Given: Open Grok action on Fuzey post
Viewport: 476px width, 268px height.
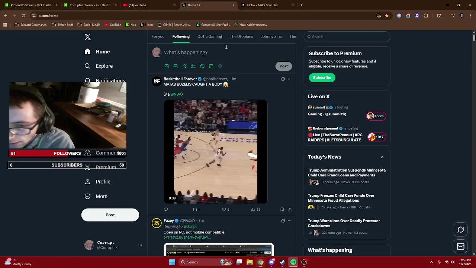Looking at the screenshot, I should click(x=283, y=221).
